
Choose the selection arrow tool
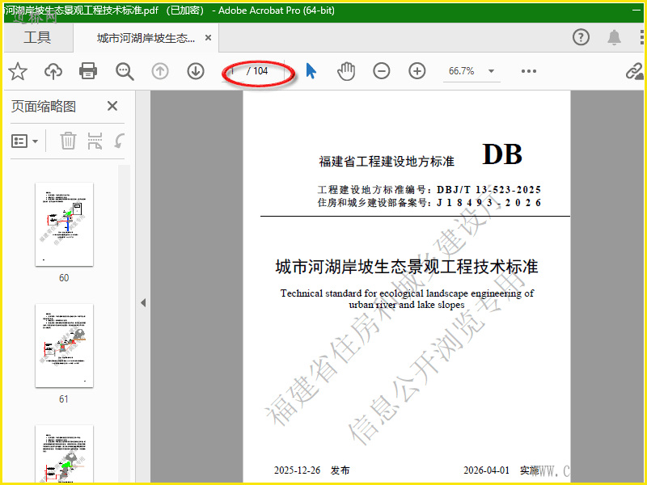point(311,71)
